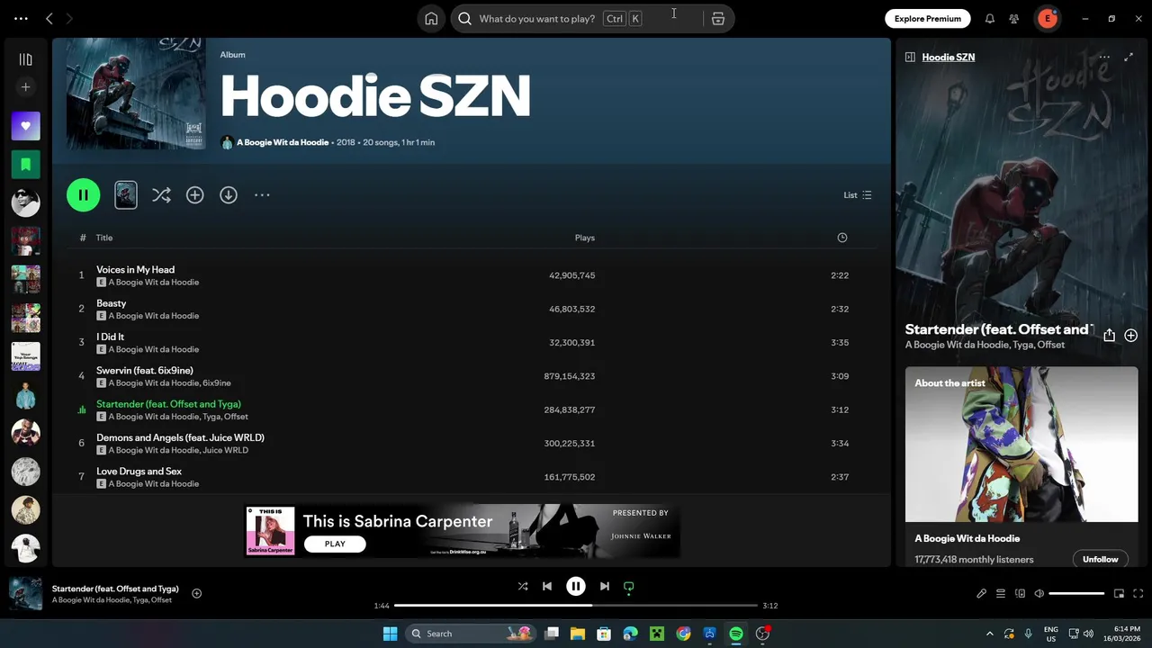The width and height of the screenshot is (1152, 648).
Task: Skip to the previous track
Action: click(x=547, y=586)
